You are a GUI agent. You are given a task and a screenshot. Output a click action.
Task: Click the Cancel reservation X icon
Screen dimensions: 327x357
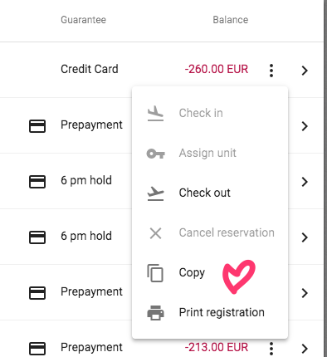tap(155, 233)
